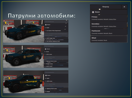Select 3 - Highway Patrol Livery in SUV menu
The height and width of the screenshot is (98, 132).
[56, 61]
